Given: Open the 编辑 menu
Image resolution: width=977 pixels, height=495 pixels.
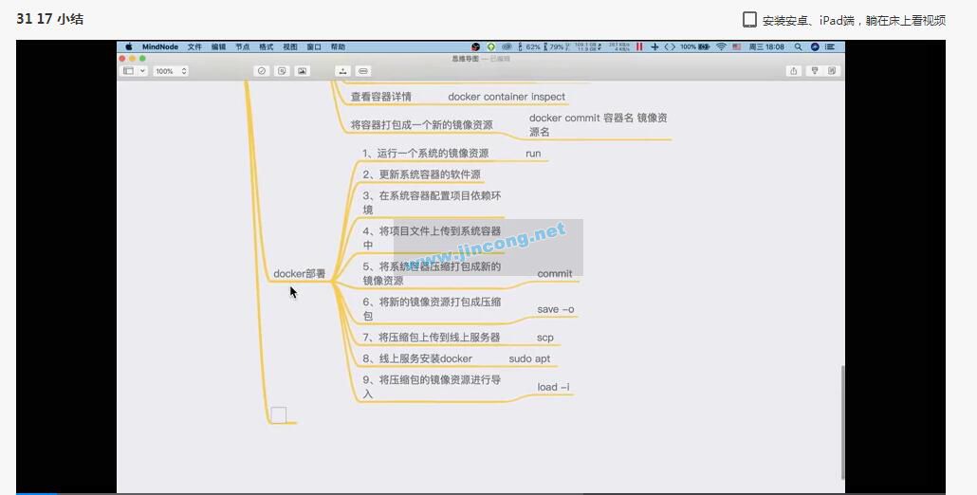Looking at the screenshot, I should click(219, 46).
